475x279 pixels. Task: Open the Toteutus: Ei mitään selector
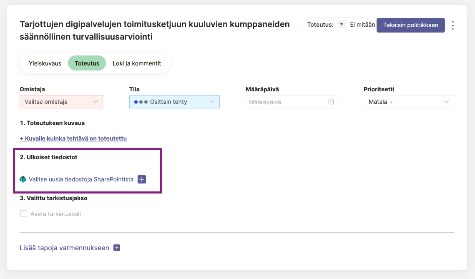tap(338, 25)
